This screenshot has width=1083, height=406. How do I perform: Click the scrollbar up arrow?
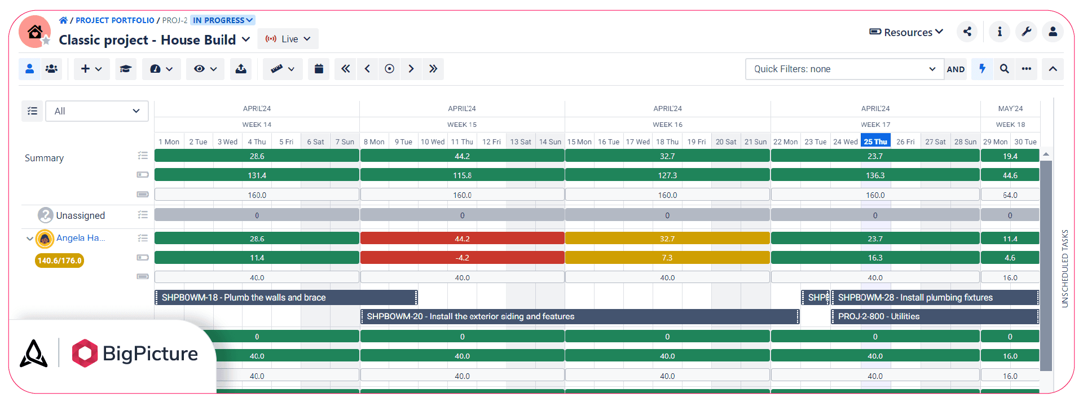tap(1046, 154)
